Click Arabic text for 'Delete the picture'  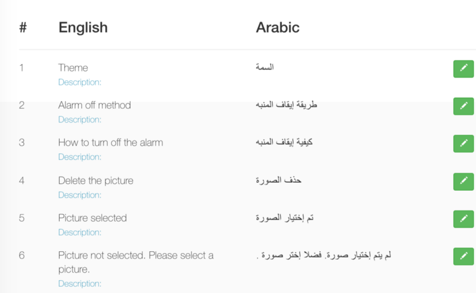click(x=278, y=180)
